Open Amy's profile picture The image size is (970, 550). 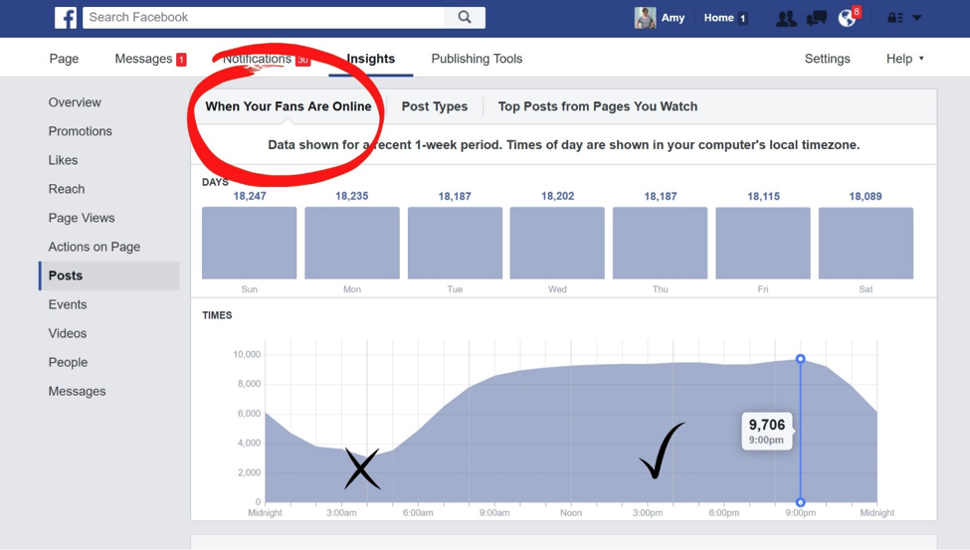click(646, 17)
